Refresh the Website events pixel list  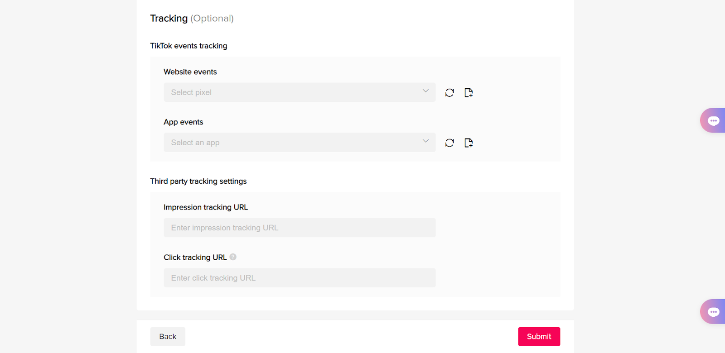(449, 92)
